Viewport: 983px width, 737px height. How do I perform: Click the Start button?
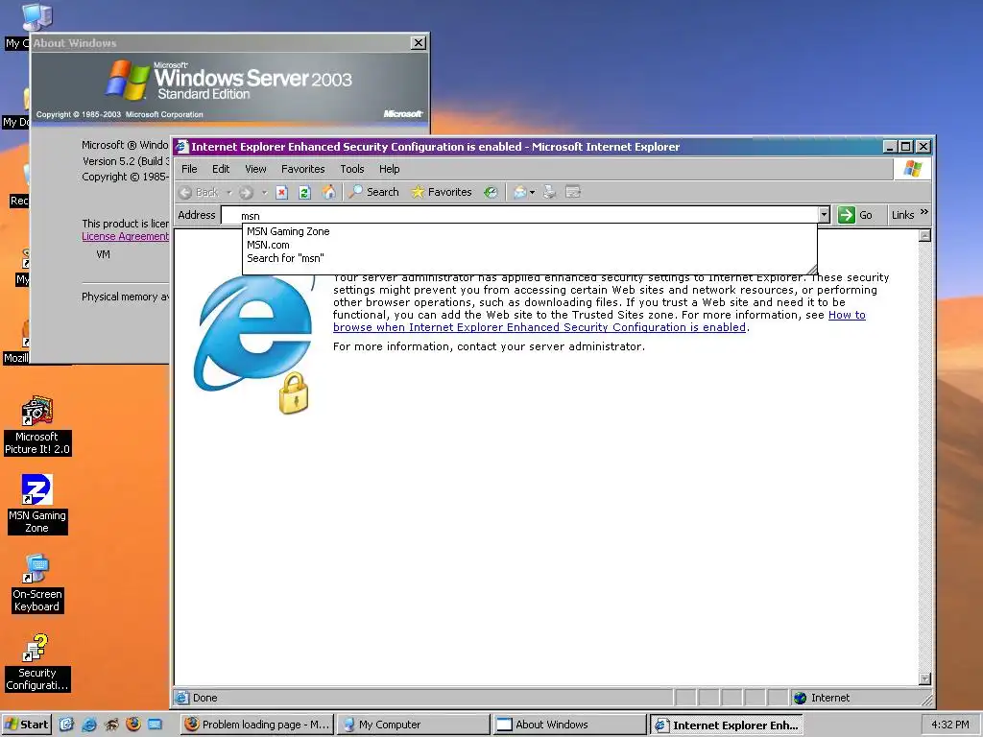(x=26, y=725)
